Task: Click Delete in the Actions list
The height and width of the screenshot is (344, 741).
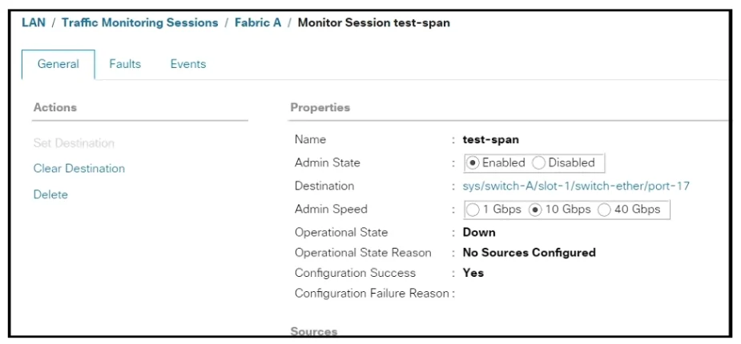Action: [50, 194]
